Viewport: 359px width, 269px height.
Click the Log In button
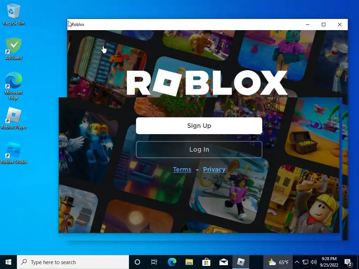[x=199, y=149]
